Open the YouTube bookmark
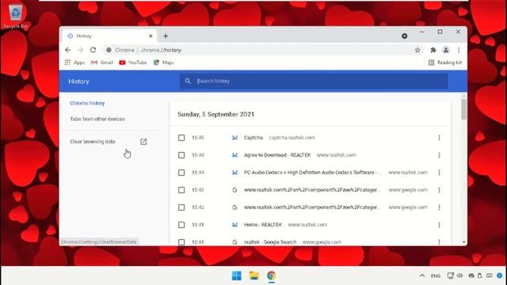This screenshot has width=507, height=285. point(133,63)
